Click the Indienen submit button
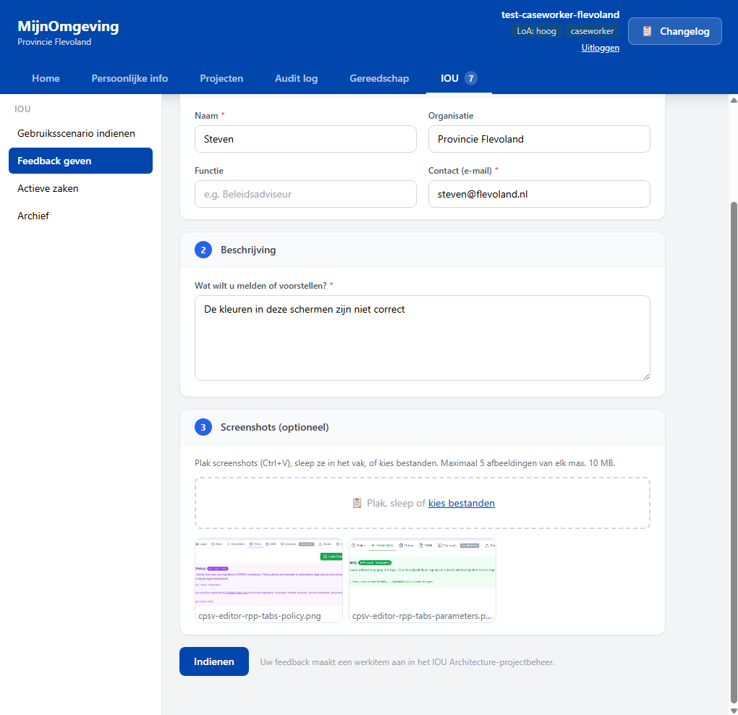This screenshot has height=715, width=738. tap(214, 661)
